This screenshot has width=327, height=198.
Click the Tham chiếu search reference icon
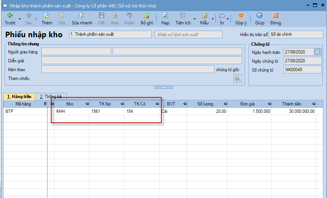(x=238, y=78)
